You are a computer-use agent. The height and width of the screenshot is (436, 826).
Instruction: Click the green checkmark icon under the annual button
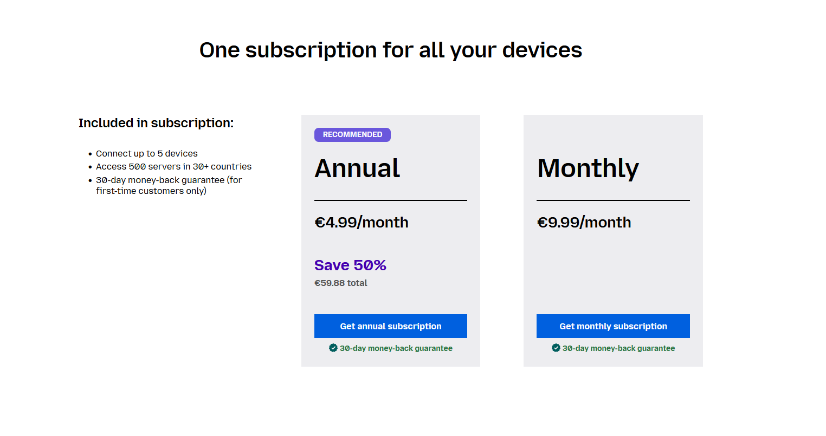click(x=333, y=348)
